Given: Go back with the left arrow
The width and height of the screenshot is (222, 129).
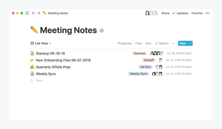Looking at the screenshot, I should 33,13.
